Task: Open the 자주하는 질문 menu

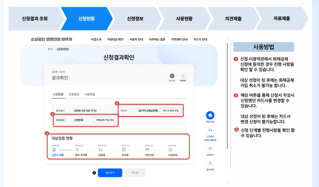Action: (157, 40)
